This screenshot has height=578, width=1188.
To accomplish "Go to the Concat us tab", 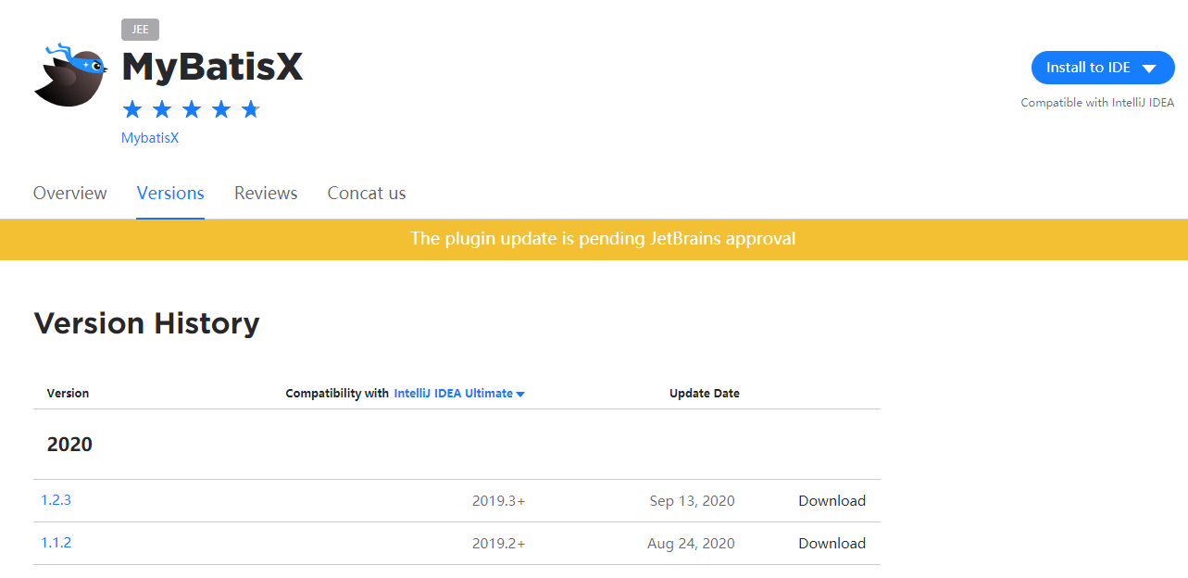I will click(x=367, y=194).
